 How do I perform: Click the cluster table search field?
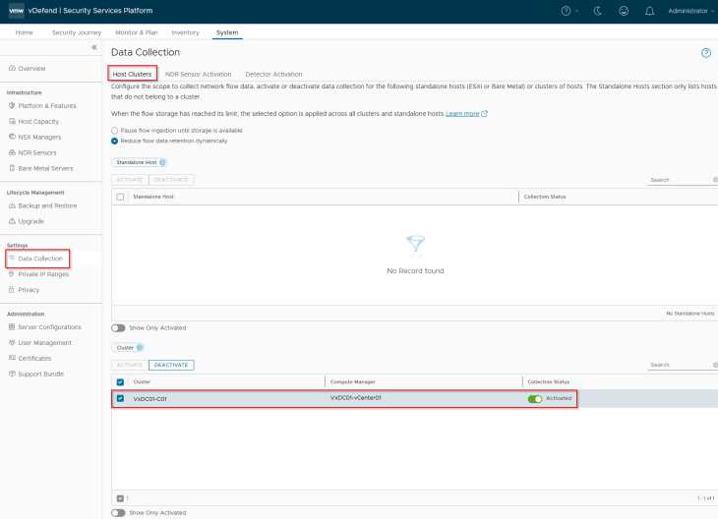pos(679,365)
